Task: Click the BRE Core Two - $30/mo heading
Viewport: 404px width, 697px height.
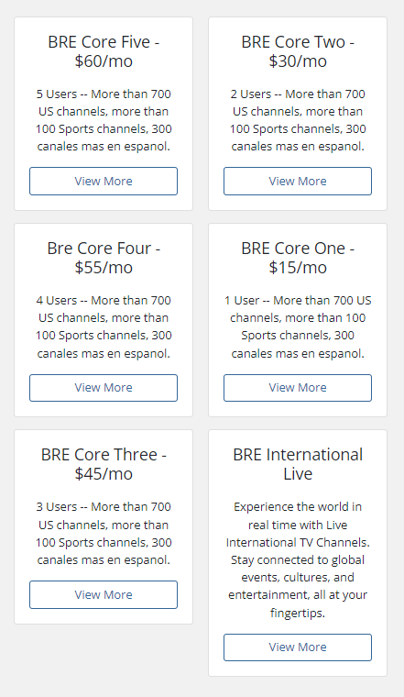Action: [298, 51]
